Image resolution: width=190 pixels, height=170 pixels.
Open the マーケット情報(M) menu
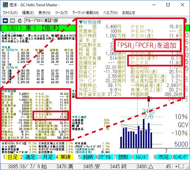tap(85, 13)
